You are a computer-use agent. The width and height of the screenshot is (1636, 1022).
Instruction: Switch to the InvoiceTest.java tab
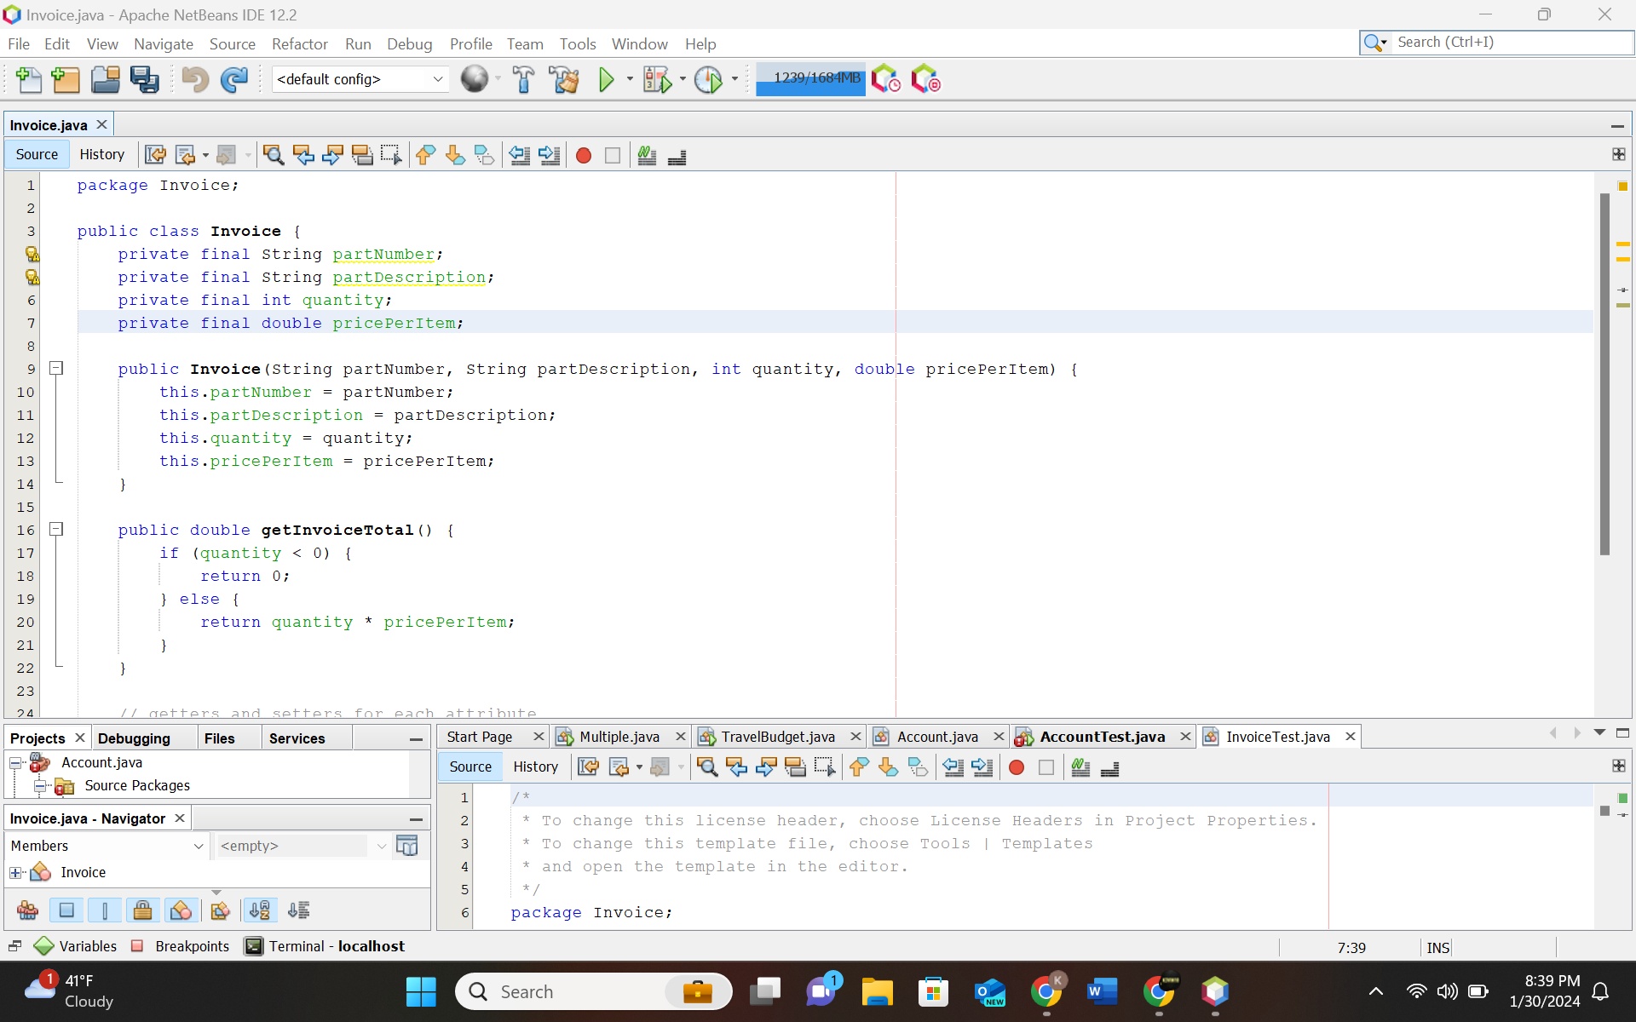coord(1276,737)
